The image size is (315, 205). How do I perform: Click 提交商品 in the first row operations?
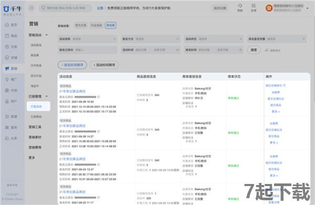click(276, 105)
